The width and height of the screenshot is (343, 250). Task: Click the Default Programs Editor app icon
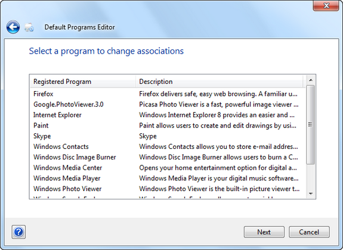[x=29, y=27]
